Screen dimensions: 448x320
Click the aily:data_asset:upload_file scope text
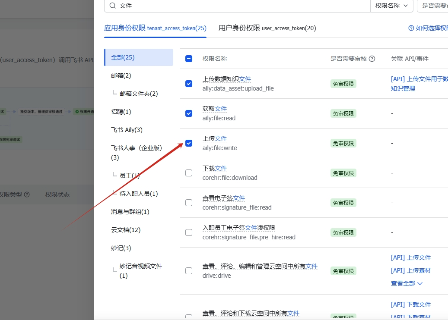[x=238, y=88]
